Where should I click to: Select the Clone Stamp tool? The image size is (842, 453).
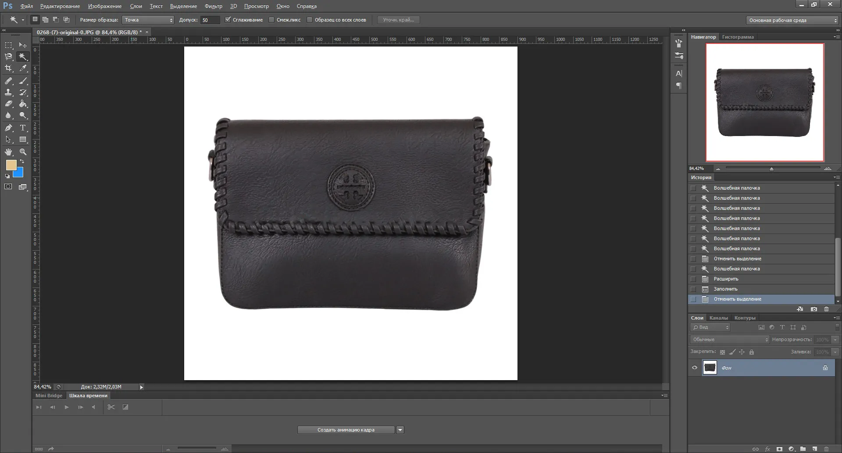tap(8, 92)
